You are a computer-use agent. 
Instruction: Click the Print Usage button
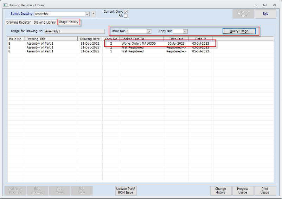[x=265, y=191]
